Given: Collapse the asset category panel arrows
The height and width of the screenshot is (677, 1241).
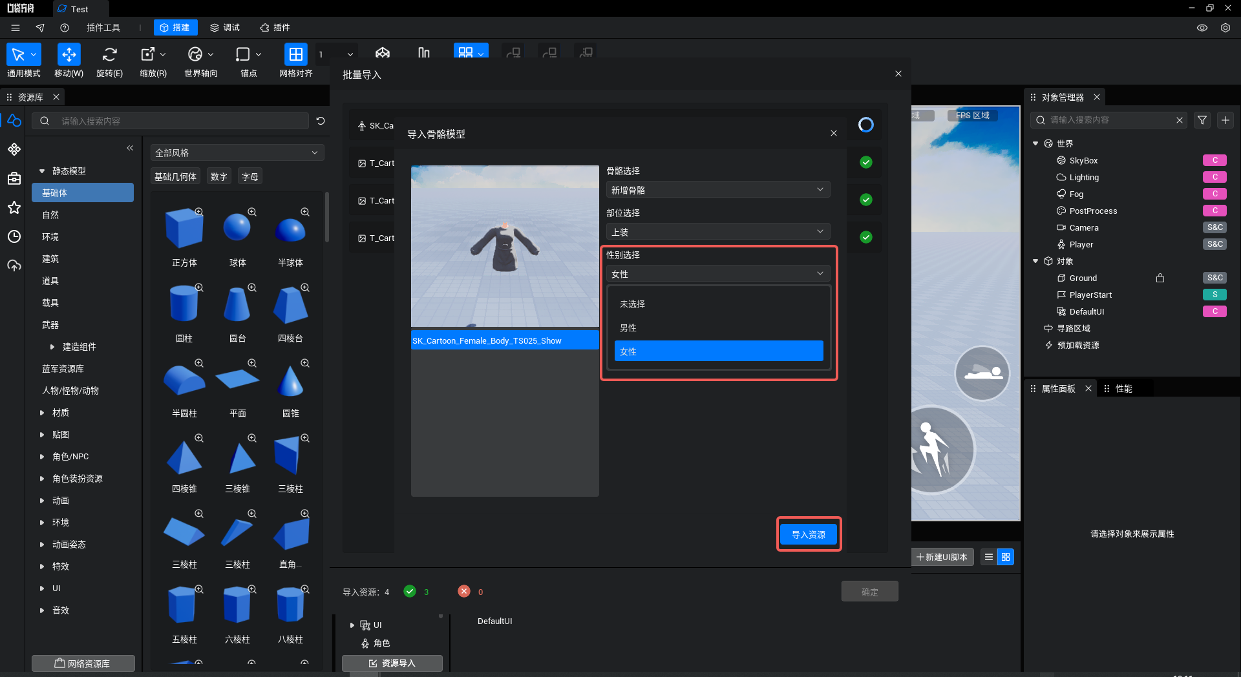Looking at the screenshot, I should pos(130,148).
